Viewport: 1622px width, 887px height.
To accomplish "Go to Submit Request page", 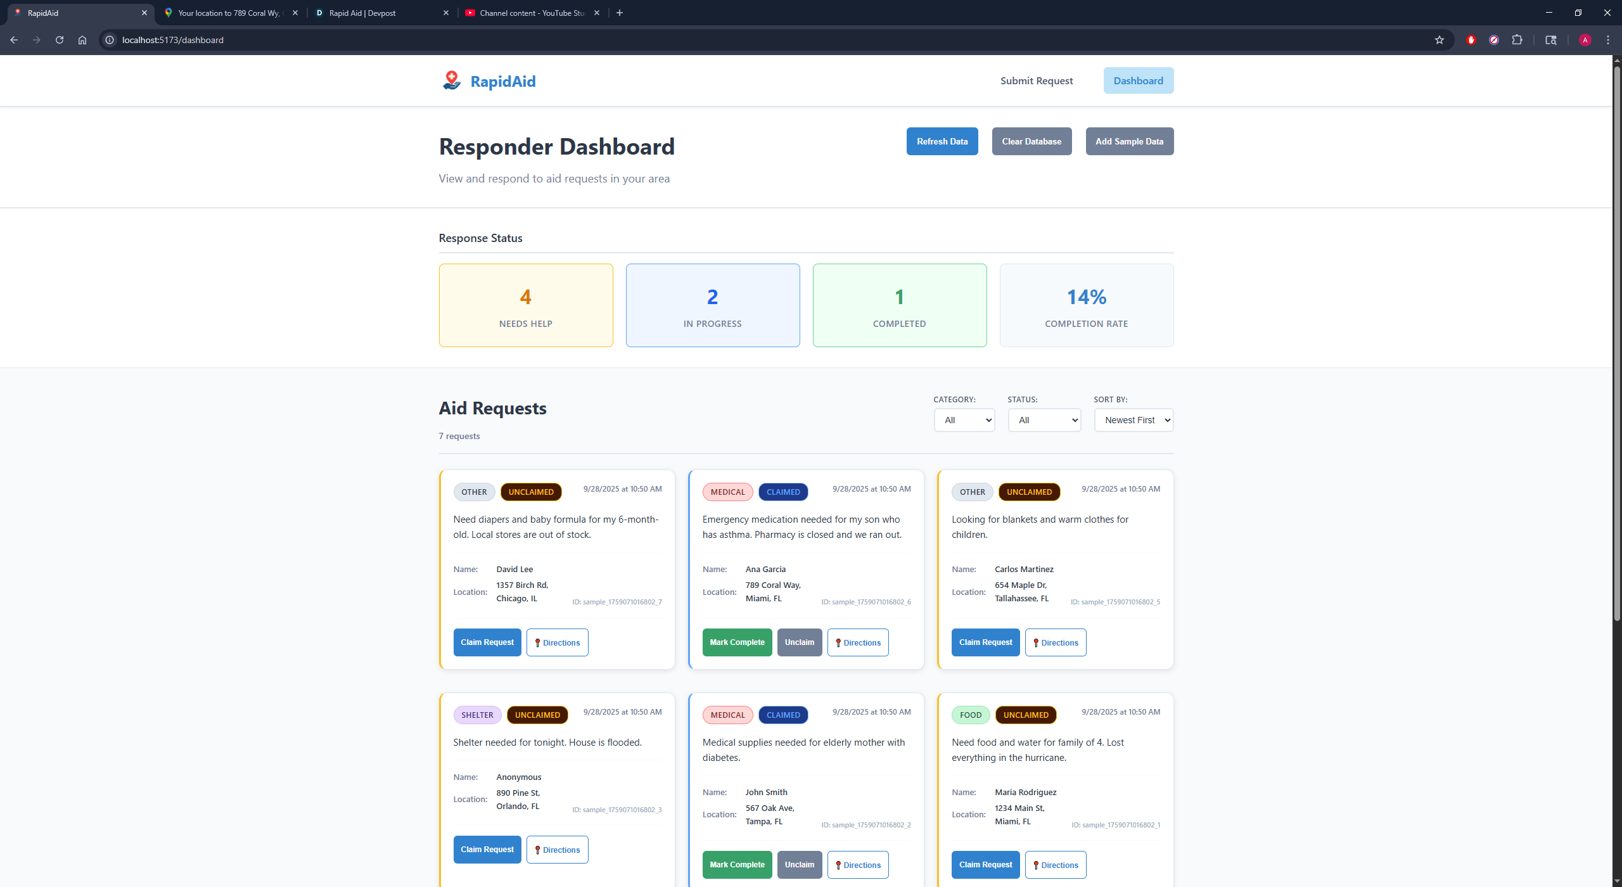I will pos(1036,80).
